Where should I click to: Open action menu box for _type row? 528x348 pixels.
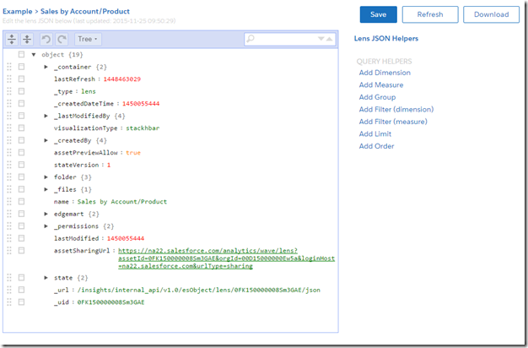tap(22, 91)
